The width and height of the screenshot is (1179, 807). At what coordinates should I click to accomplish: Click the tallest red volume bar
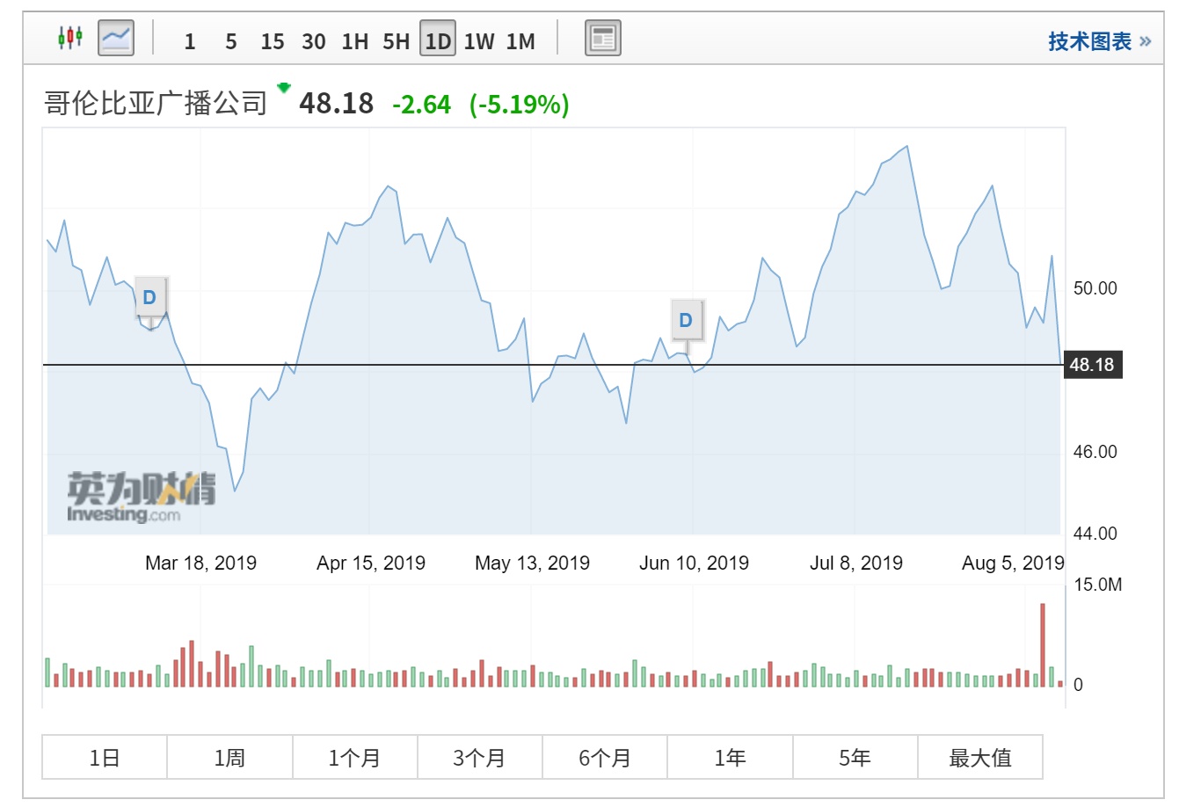click(x=1043, y=644)
